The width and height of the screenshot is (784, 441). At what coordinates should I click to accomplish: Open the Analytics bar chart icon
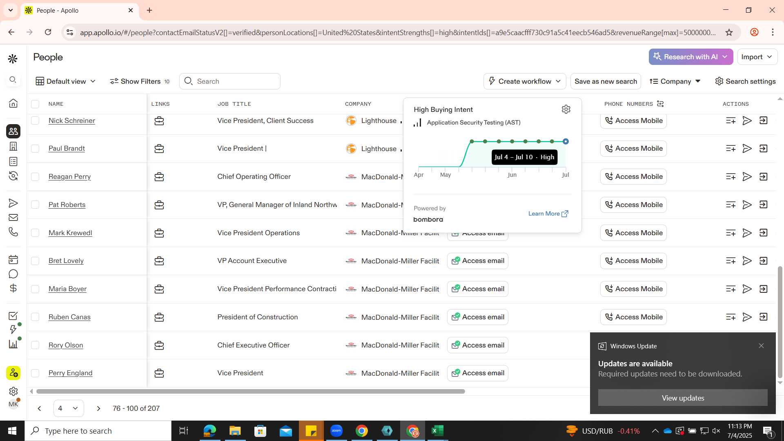pos(13,344)
